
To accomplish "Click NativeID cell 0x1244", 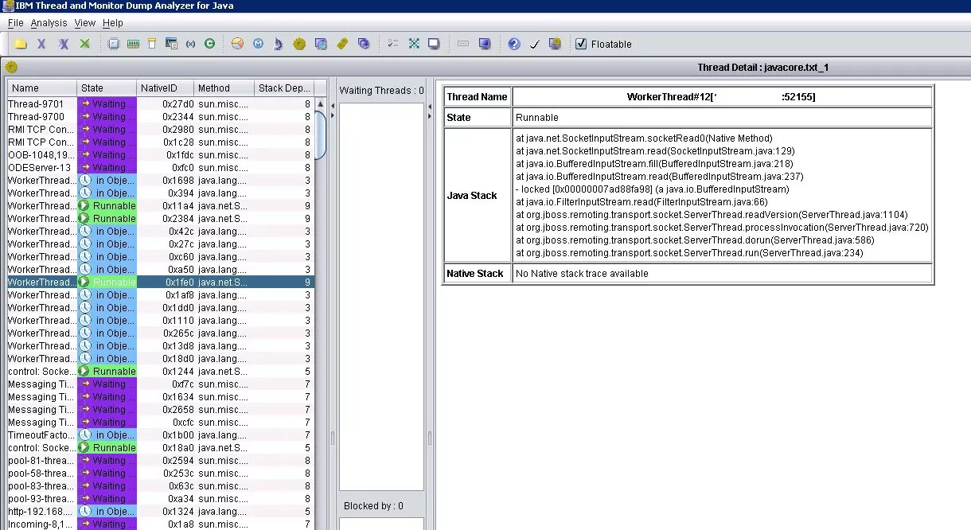I will point(166,371).
